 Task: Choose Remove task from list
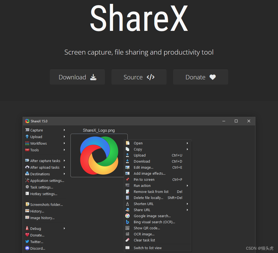coord(158,192)
